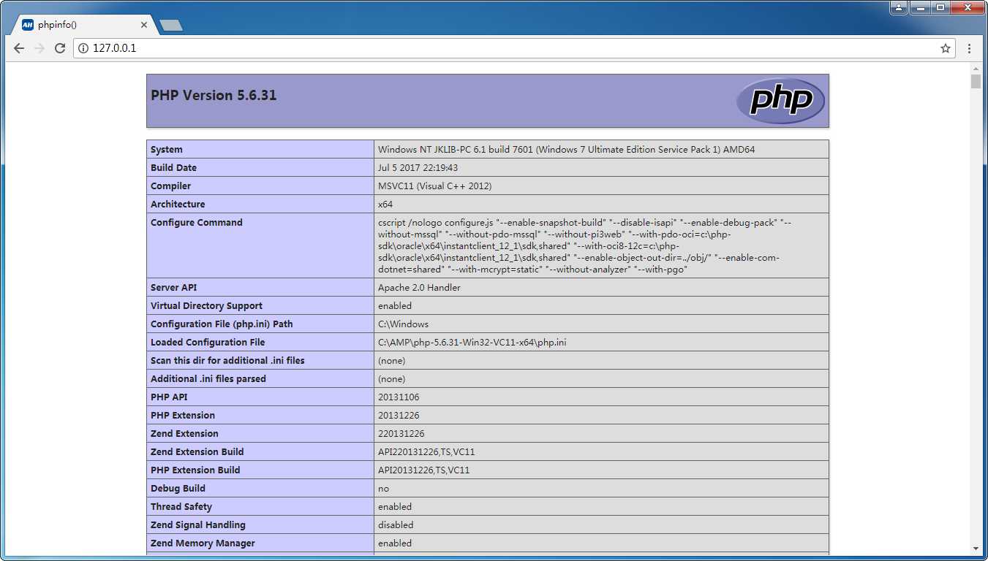Click the browser back arrow
988x561 pixels.
tap(19, 48)
